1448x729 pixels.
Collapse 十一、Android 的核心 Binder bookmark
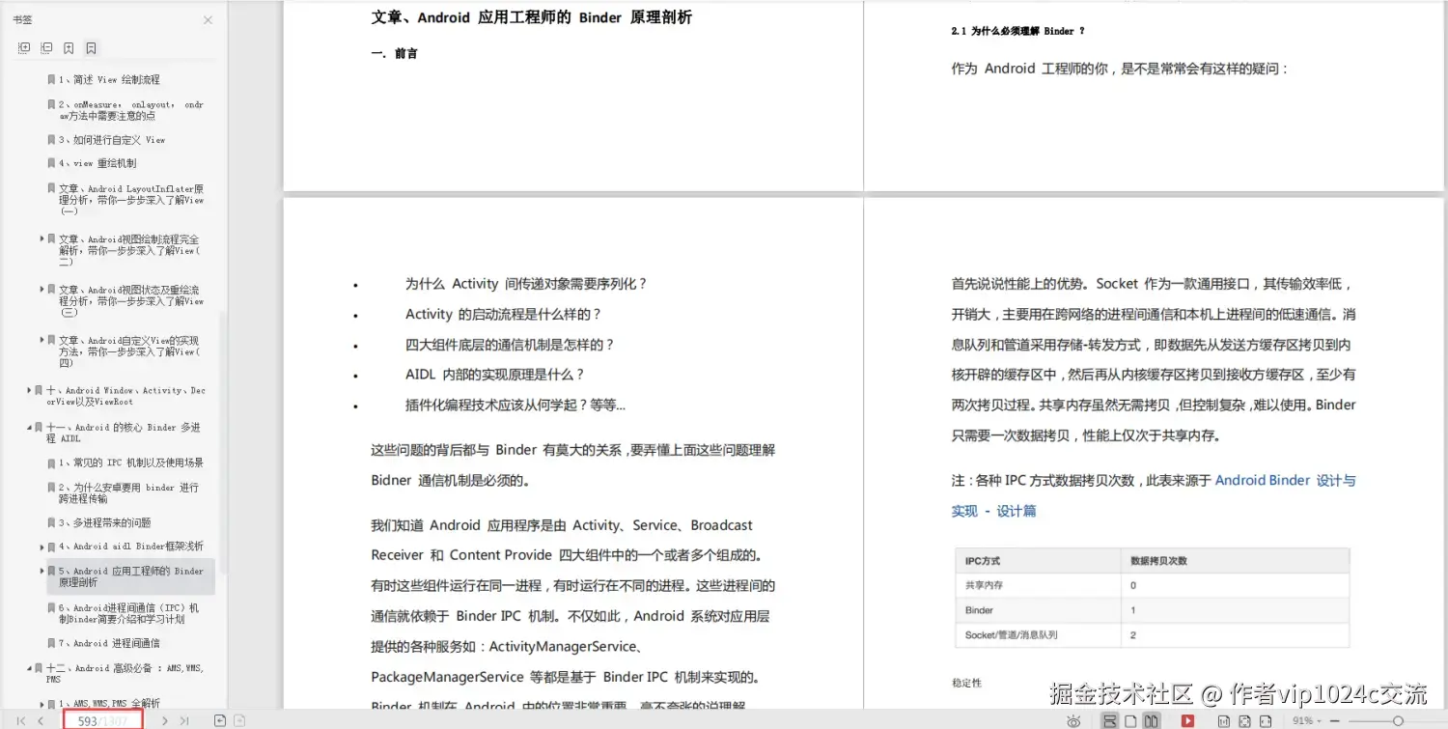(x=29, y=427)
